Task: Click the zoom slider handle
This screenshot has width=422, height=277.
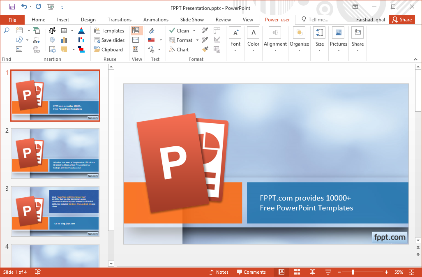Action: pyautogui.click(x=353, y=272)
